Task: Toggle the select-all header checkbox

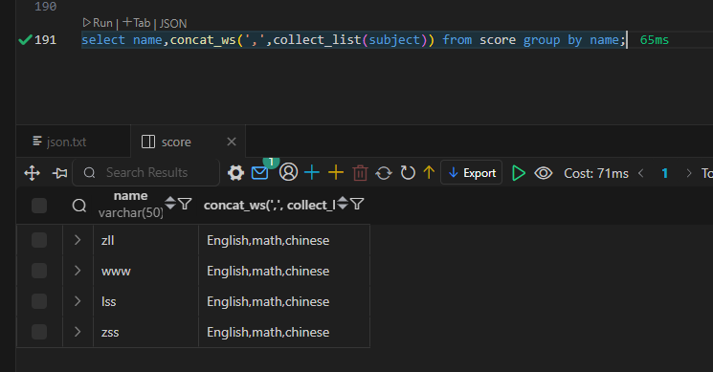Action: [x=39, y=206]
